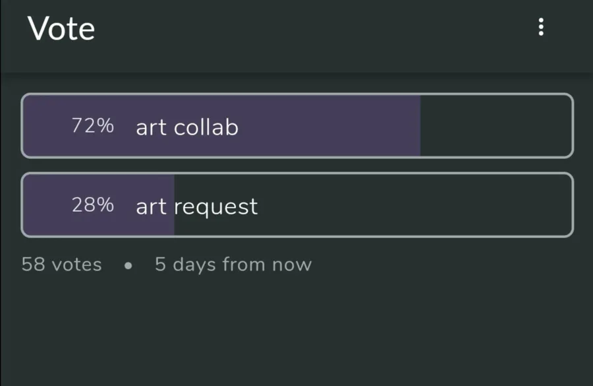Click the 28% percentage label

click(x=93, y=205)
